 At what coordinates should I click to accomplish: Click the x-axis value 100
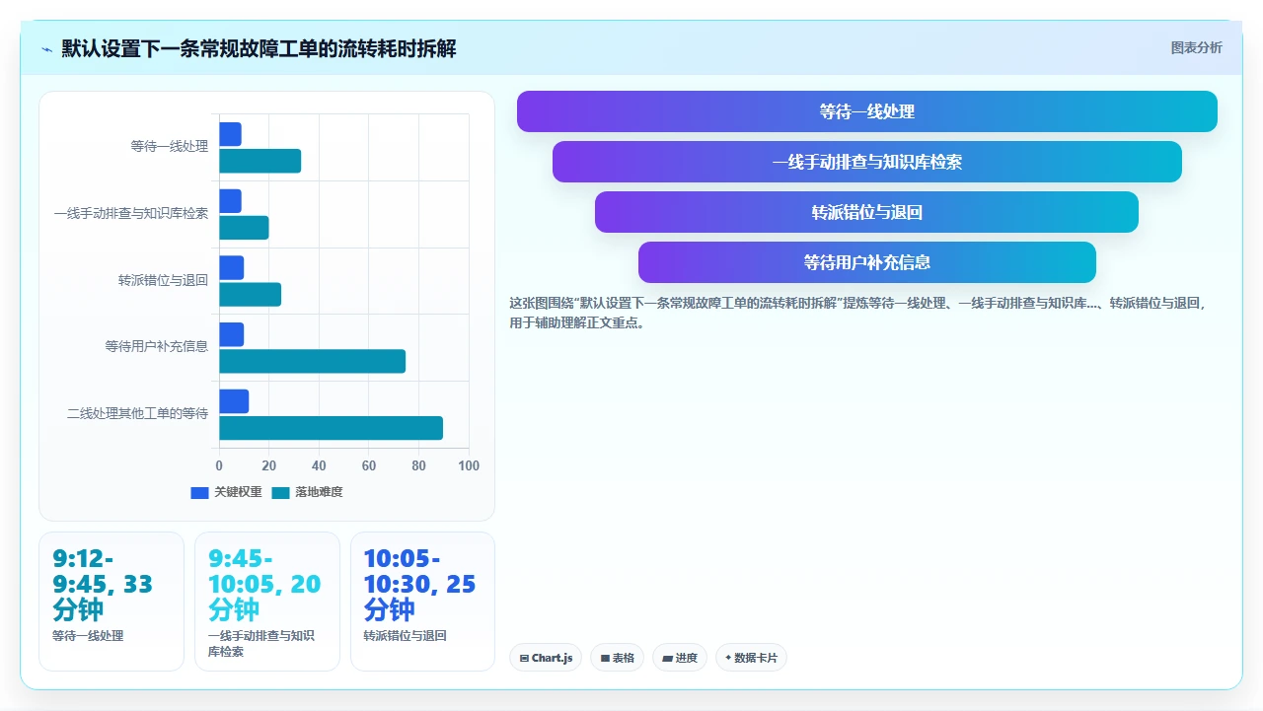click(x=469, y=466)
